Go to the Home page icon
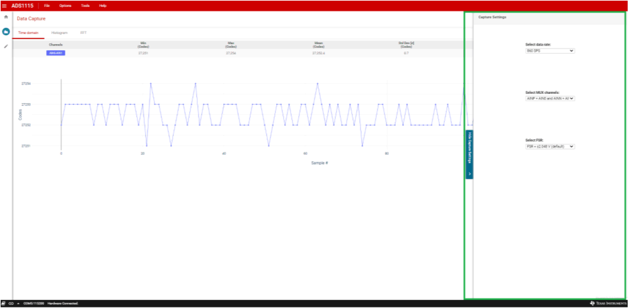This screenshot has height=308, width=629. click(6, 18)
